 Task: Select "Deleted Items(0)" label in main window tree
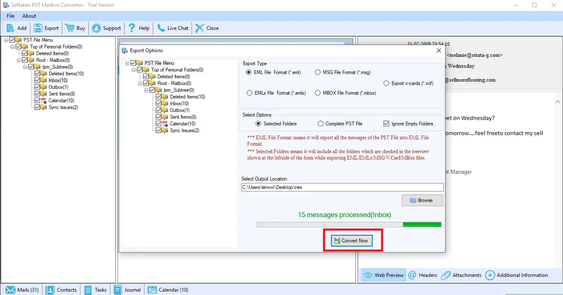(52, 53)
